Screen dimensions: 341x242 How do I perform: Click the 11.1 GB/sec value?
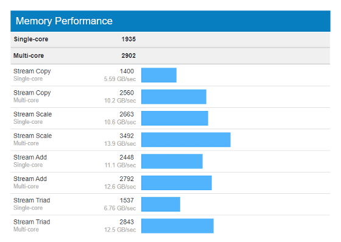click(x=121, y=165)
